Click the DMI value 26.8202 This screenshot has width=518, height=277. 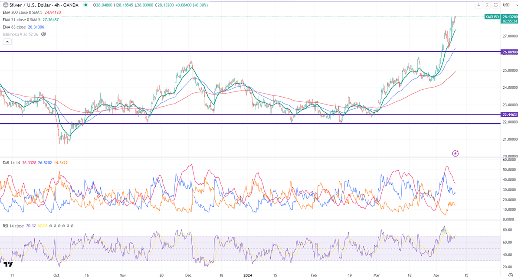click(x=45, y=163)
